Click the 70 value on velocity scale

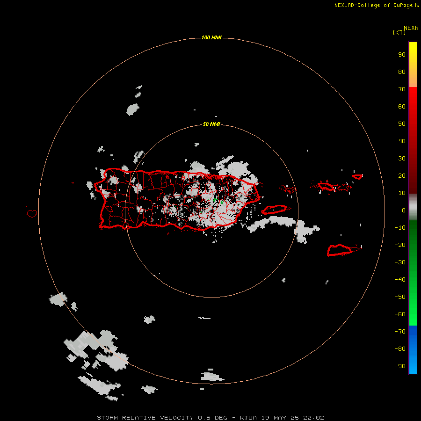coord(402,89)
